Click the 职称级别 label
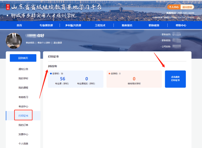202x148 pixels. pyautogui.click(x=166, y=40)
